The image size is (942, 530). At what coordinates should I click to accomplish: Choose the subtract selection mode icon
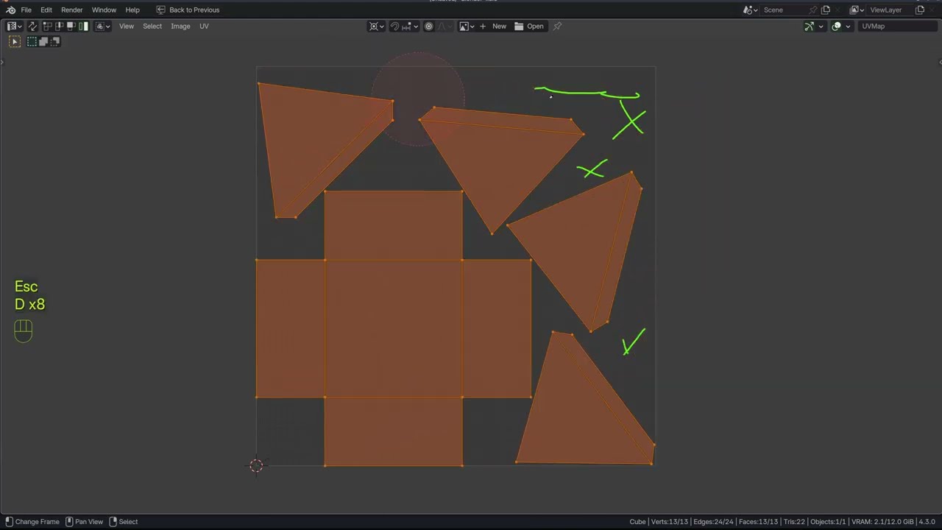click(54, 41)
